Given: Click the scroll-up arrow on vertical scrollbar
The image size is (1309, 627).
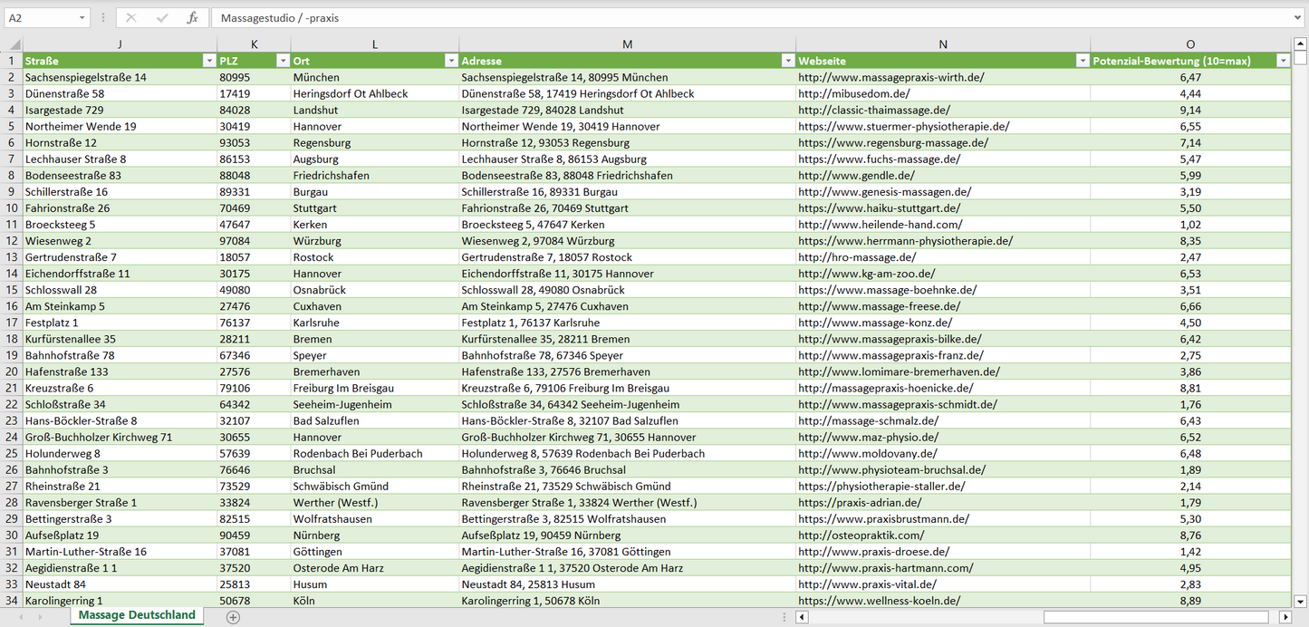Looking at the screenshot, I should point(1299,43).
